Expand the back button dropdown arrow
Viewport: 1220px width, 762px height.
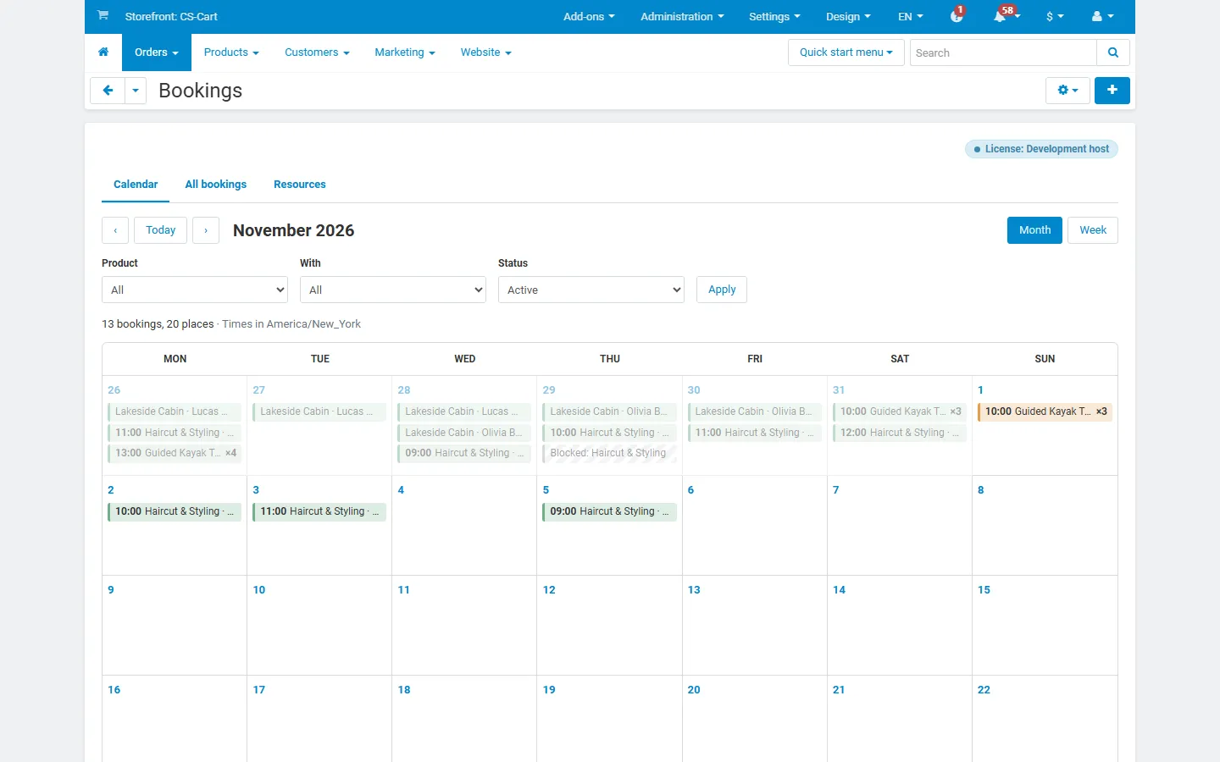136,91
